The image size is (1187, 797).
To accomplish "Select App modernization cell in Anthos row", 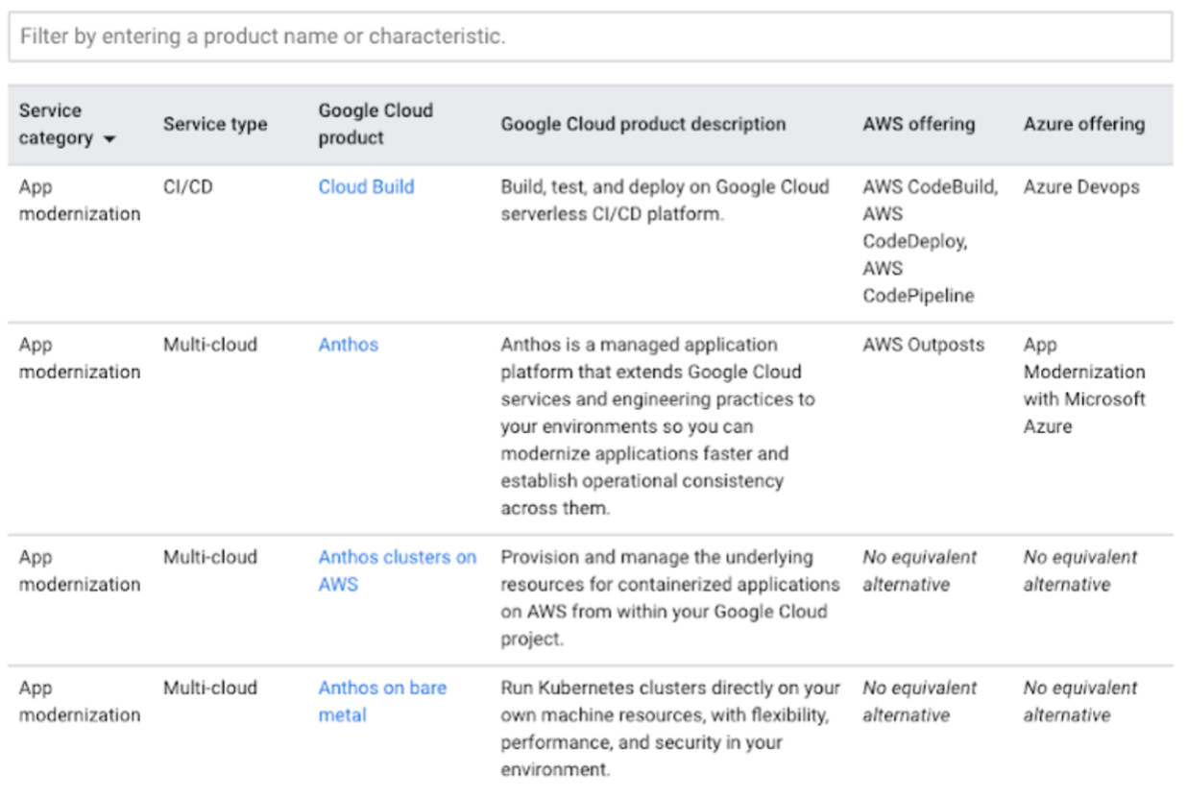I will pos(80,358).
